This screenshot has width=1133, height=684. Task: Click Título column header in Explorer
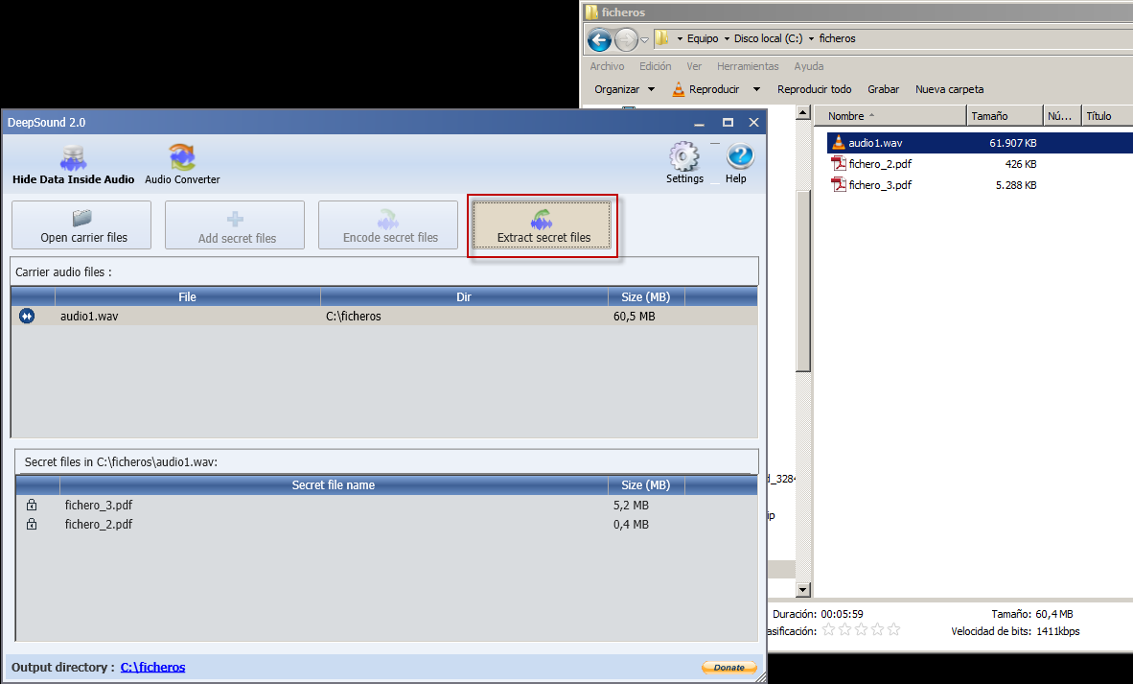click(x=1106, y=116)
